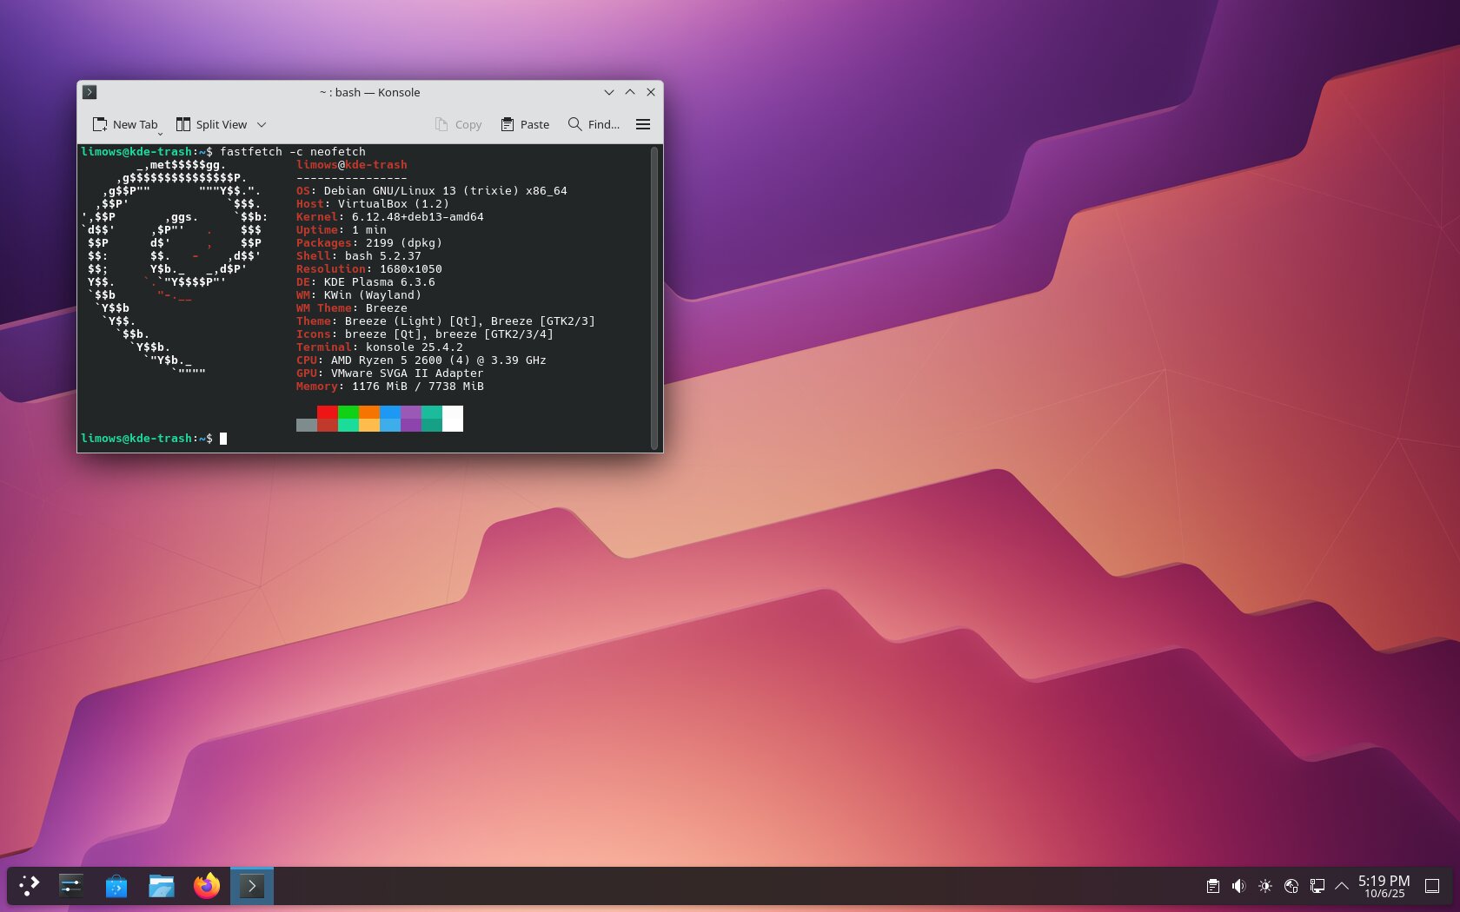
Task: Open the clipboard tray icon
Action: click(1212, 886)
